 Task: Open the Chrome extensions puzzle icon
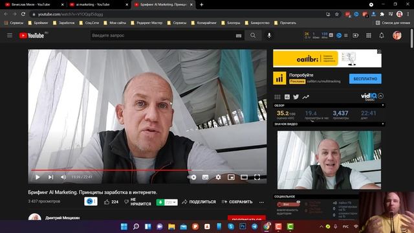[382, 14]
